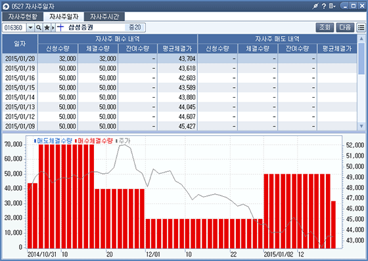
Task: Click the 삼성증권 stock name
Action: 81,28
